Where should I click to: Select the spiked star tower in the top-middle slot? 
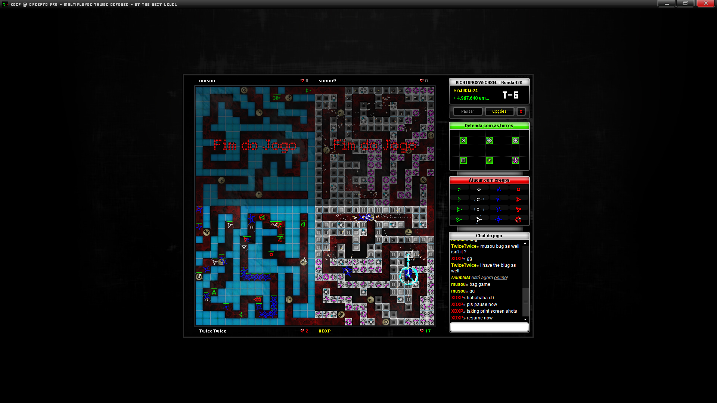[x=489, y=140]
